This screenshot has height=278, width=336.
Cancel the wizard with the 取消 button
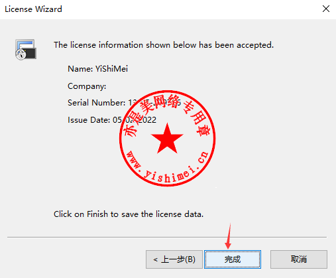[x=299, y=259]
